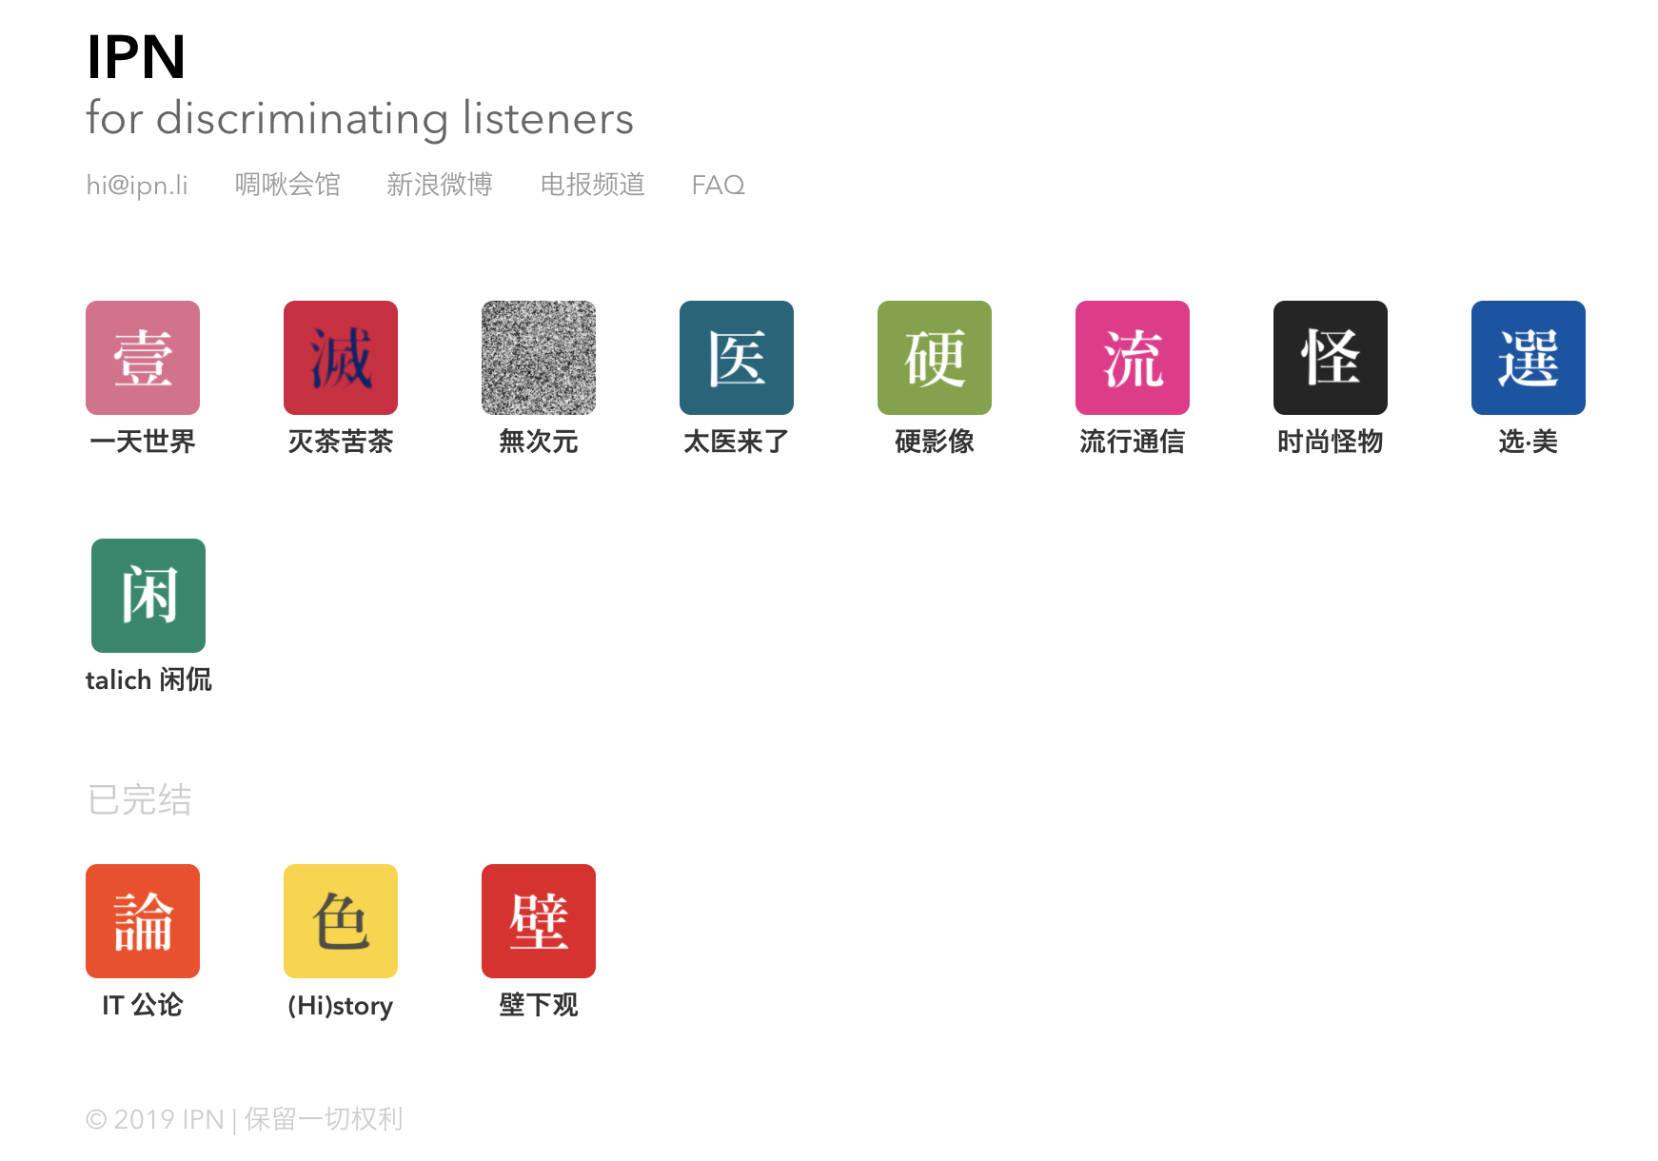Click the hi@ipn.li email link
The height and width of the screenshot is (1161, 1658).
point(137,185)
